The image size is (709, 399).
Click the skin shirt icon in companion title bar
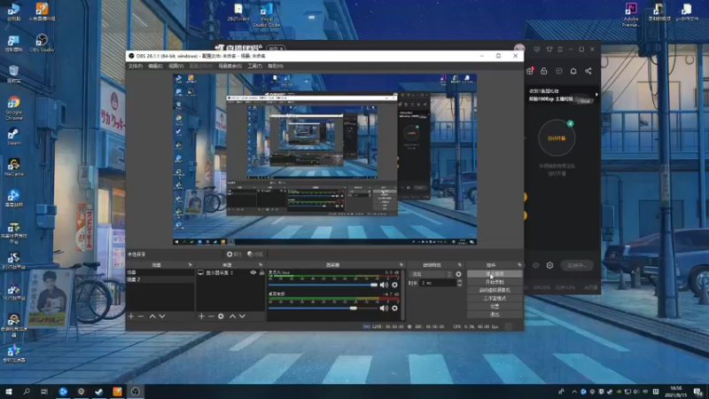tap(549, 50)
